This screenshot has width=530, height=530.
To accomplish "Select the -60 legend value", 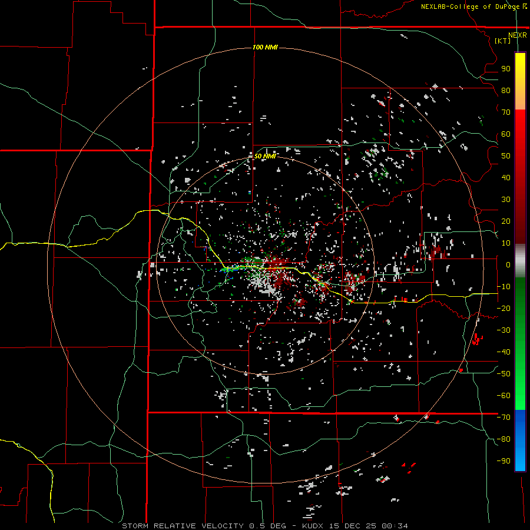I will [x=503, y=396].
